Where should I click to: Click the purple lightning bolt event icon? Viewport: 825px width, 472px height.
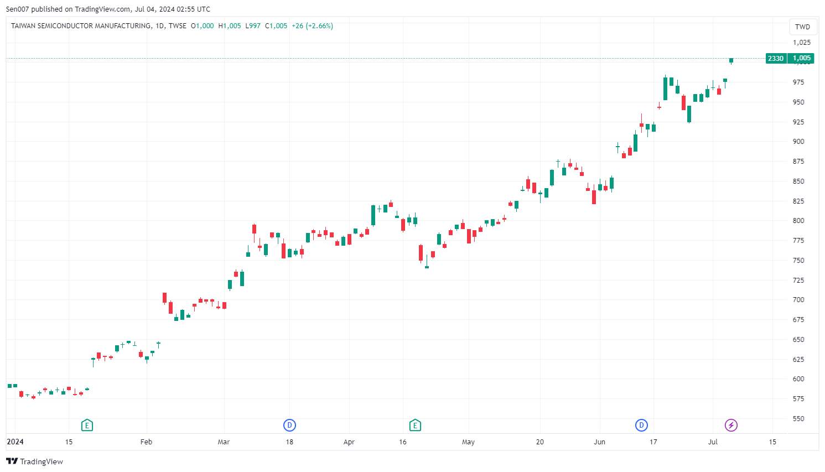click(731, 425)
